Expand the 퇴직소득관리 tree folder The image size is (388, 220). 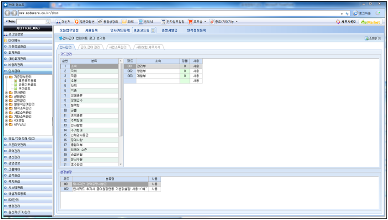(x=6, y=108)
